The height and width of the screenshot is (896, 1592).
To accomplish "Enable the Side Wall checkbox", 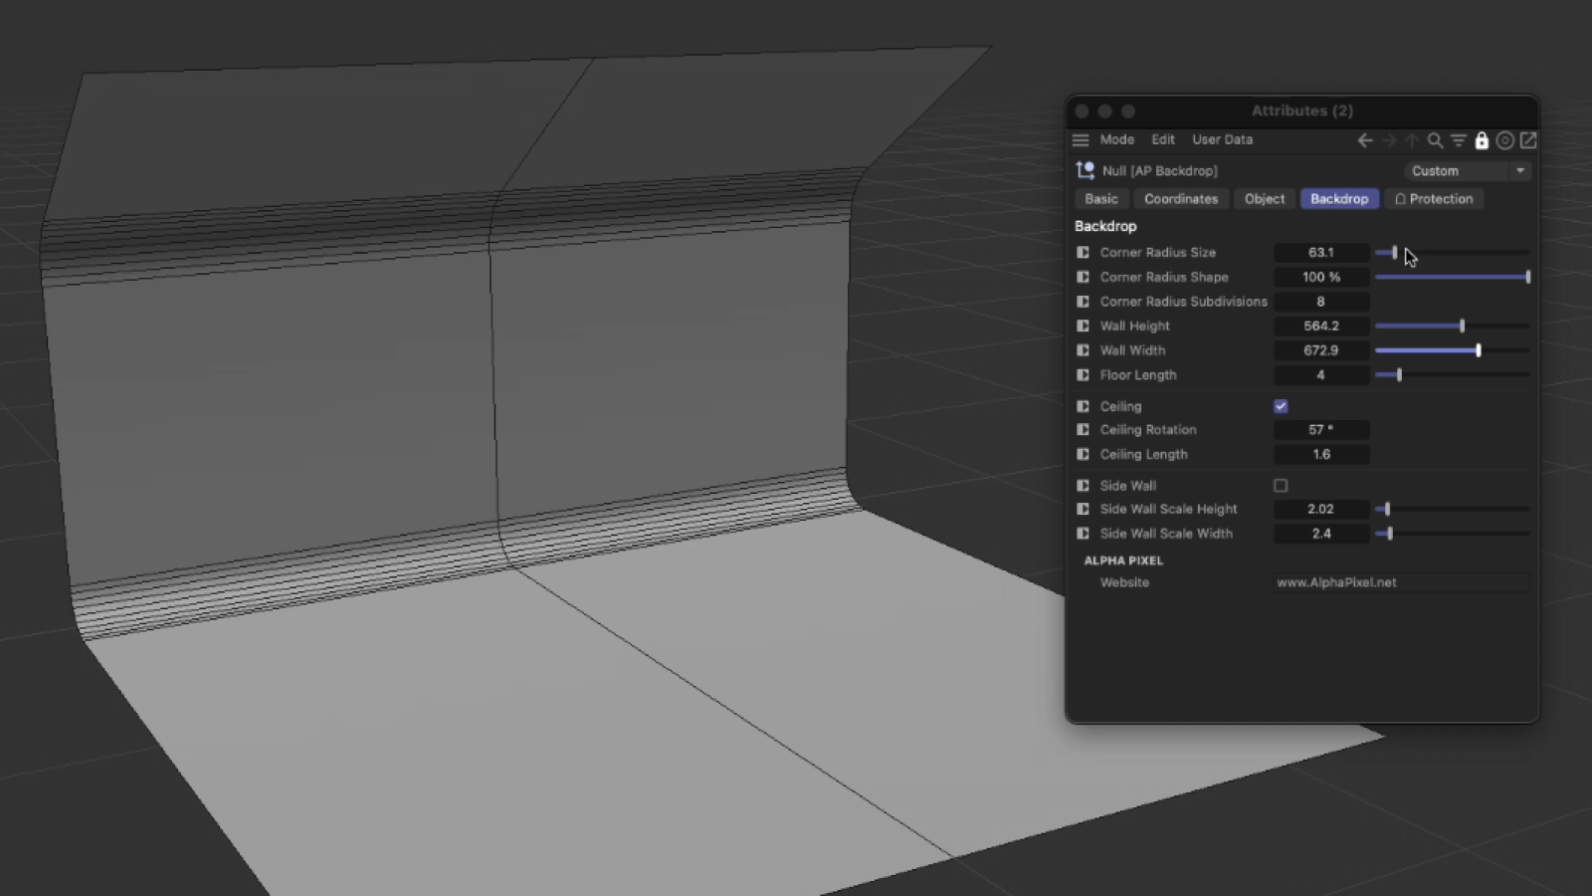I will [1281, 486].
